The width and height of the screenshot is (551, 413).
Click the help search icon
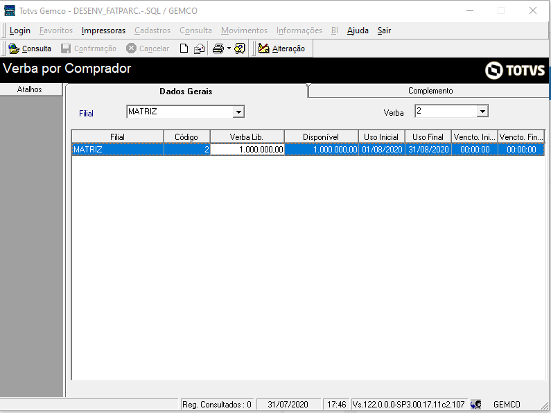click(240, 49)
